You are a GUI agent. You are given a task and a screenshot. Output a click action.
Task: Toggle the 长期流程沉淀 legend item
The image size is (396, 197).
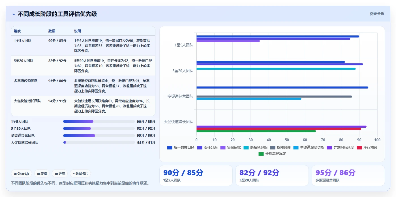tap(272, 154)
